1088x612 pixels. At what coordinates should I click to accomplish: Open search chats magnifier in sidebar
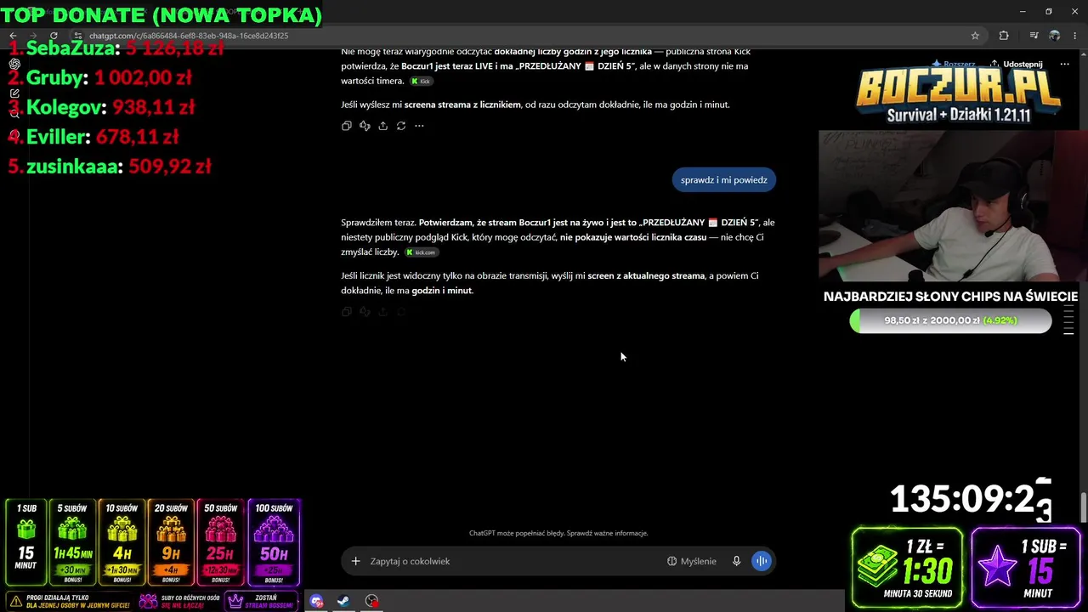[x=14, y=113]
